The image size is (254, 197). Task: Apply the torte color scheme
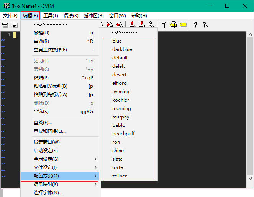coord(128,167)
